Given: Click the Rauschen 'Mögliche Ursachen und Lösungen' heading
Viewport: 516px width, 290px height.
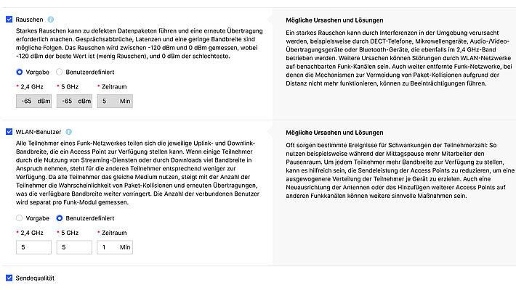Looking at the screenshot, I should (334, 20).
